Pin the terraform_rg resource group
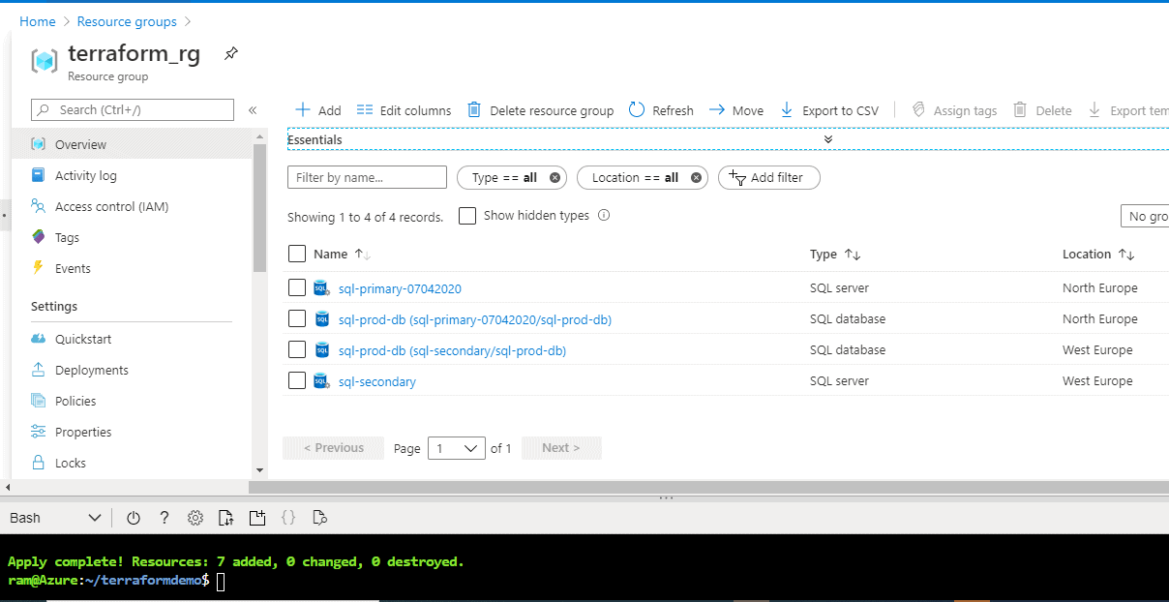This screenshot has width=1169, height=602. pos(230,54)
